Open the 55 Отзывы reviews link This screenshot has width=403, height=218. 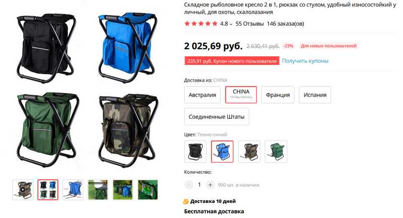[249, 24]
